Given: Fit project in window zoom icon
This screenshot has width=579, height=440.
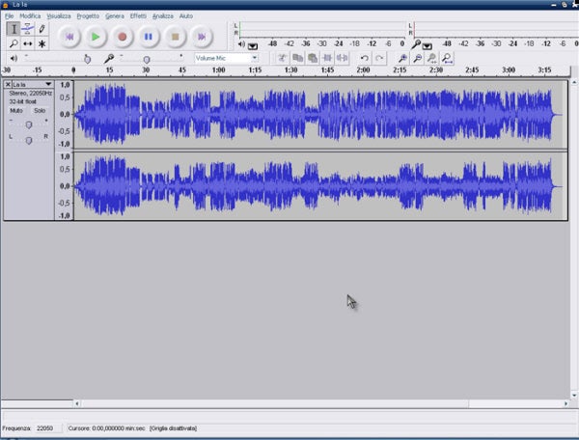Looking at the screenshot, I should 447,58.
